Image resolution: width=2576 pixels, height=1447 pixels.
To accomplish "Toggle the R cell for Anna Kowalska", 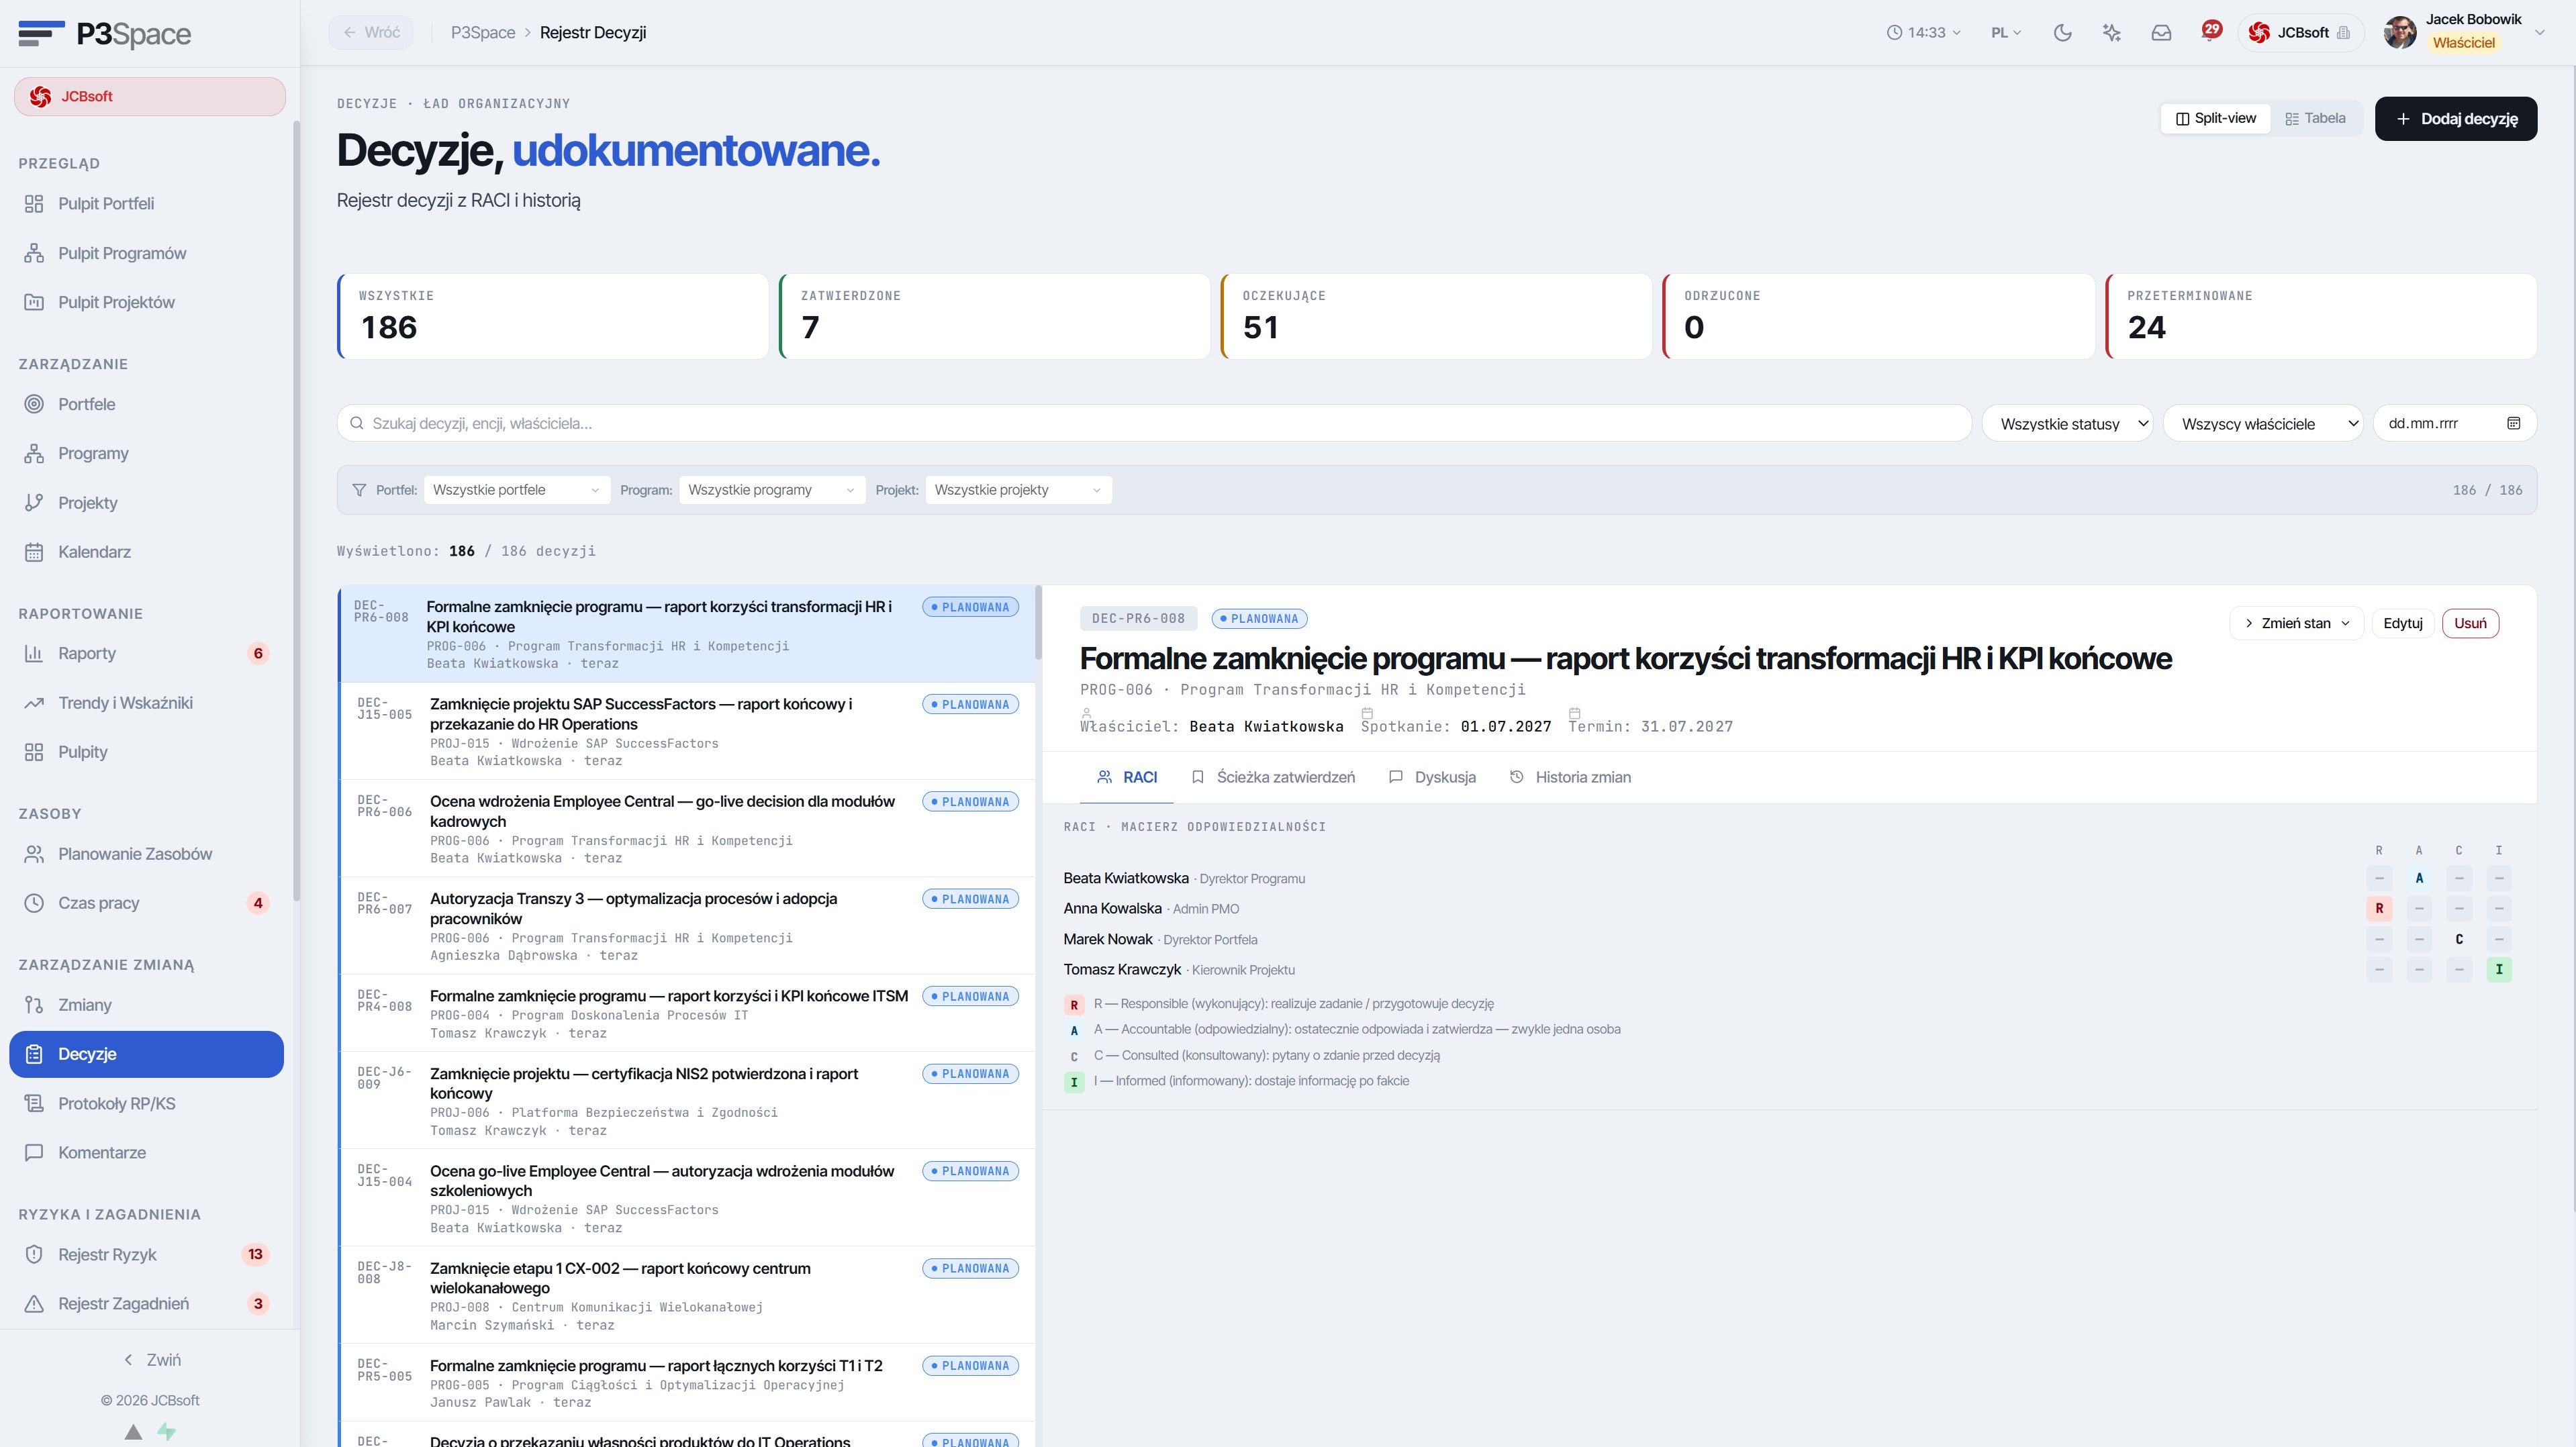I will [2379, 908].
